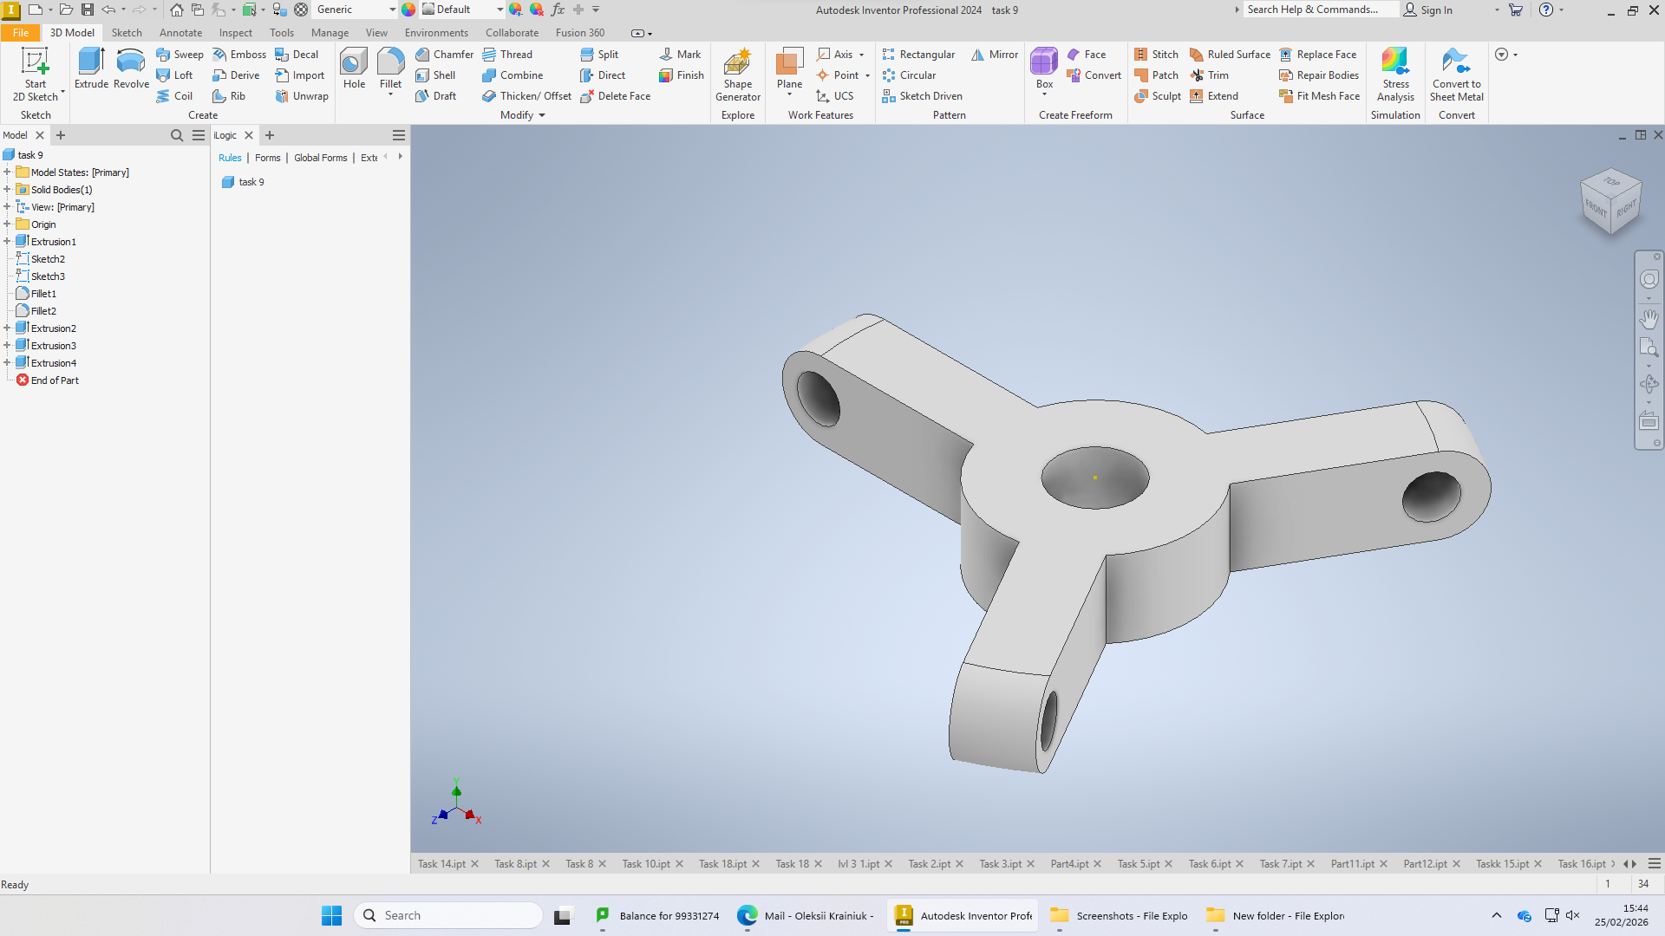
Task: Select Thicken/Offset tool
Action: [527, 96]
